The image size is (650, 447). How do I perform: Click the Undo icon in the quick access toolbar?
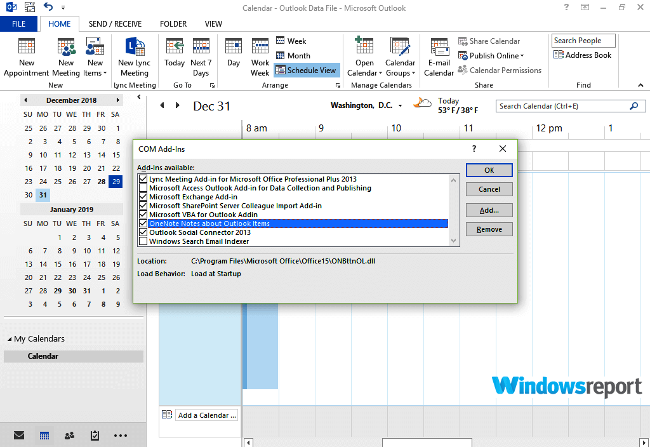(48, 6)
